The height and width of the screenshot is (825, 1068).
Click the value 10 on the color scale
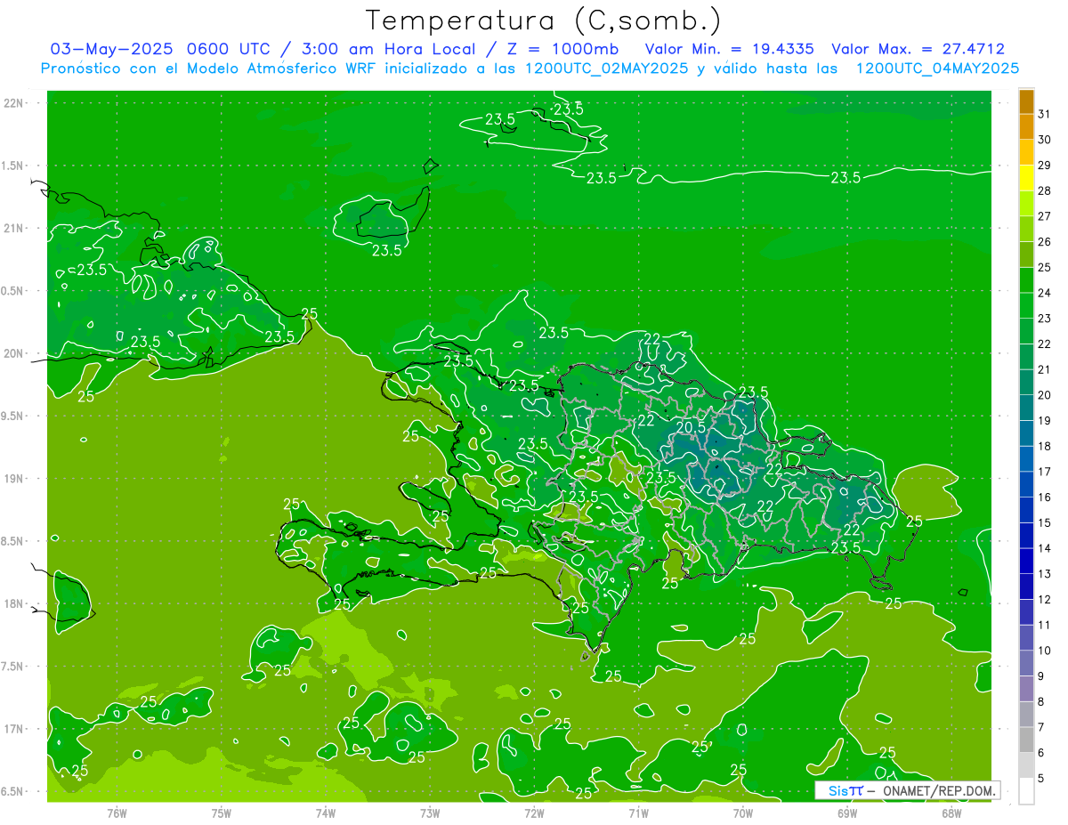click(x=1045, y=651)
